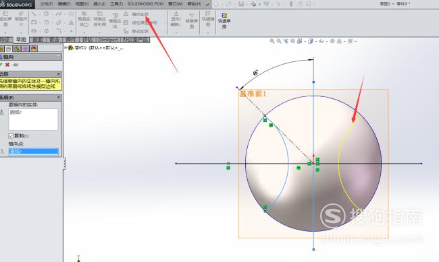This screenshot has width=439, height=262.
Task: Open help for the 镜向 PropertyManager
Action: [58, 57]
